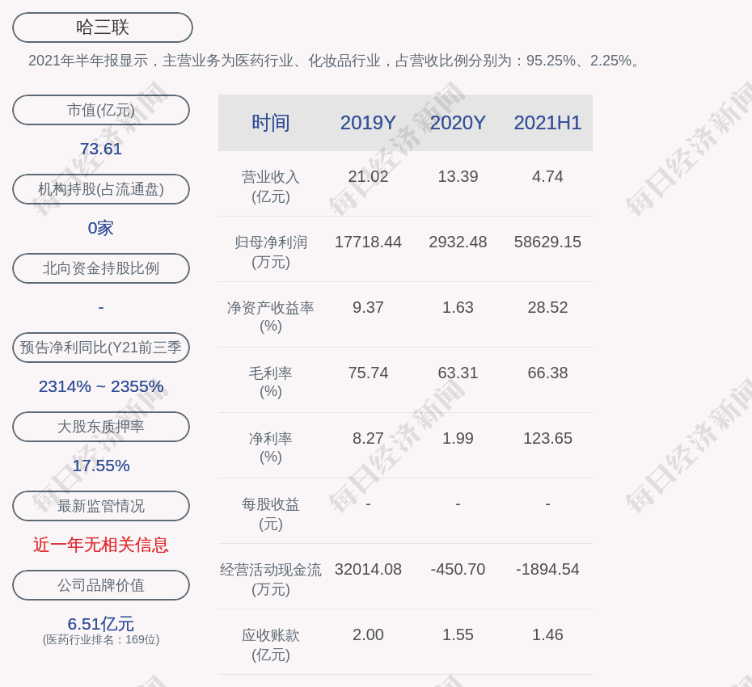Click the 公司品牌价值 button
The height and width of the screenshot is (687, 752).
tap(101, 585)
